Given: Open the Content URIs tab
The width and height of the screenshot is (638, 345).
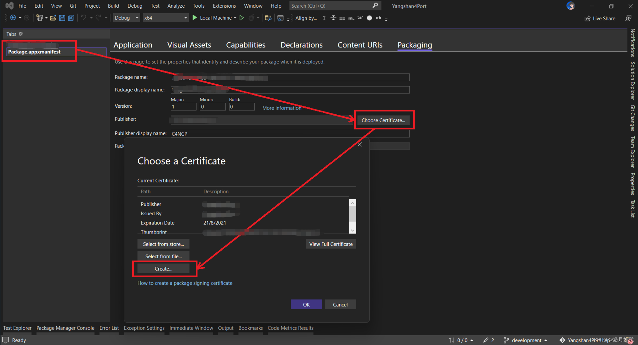Looking at the screenshot, I should coord(360,45).
